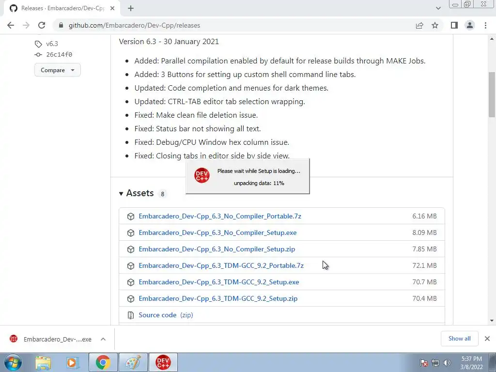The height and width of the screenshot is (372, 496).
Task: Open Windows Explorer from taskbar
Action: [x=43, y=362]
